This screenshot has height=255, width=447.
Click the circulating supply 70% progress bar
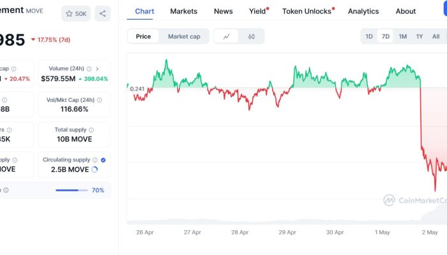(x=72, y=190)
